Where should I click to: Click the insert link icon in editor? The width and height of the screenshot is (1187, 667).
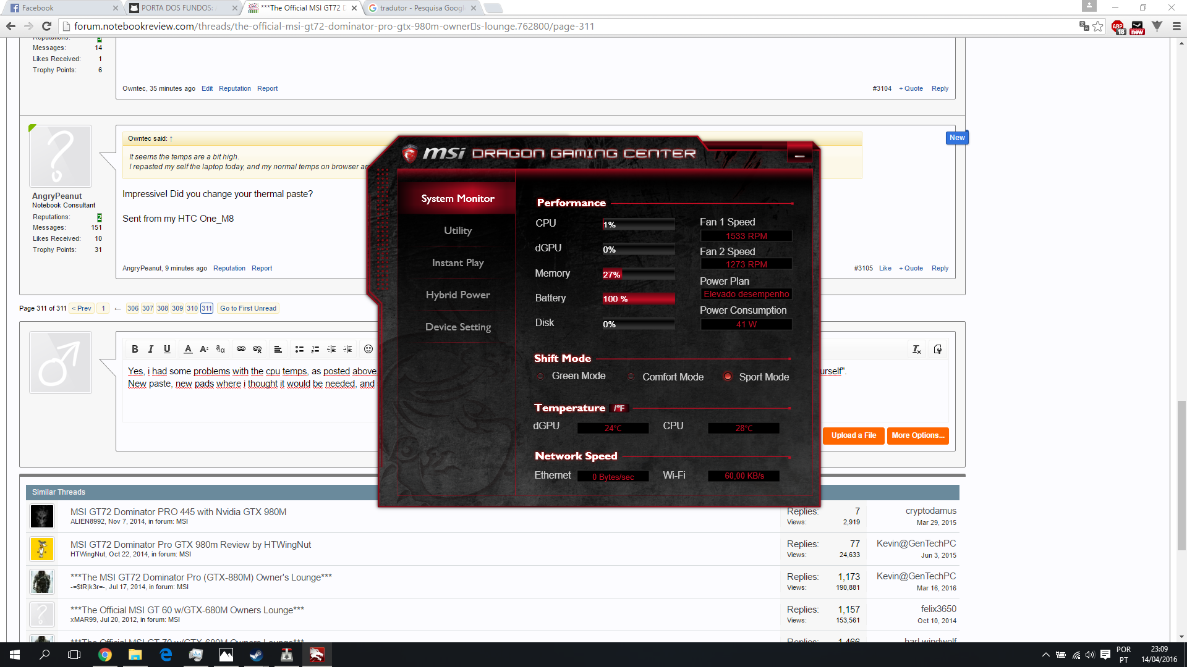[241, 350]
